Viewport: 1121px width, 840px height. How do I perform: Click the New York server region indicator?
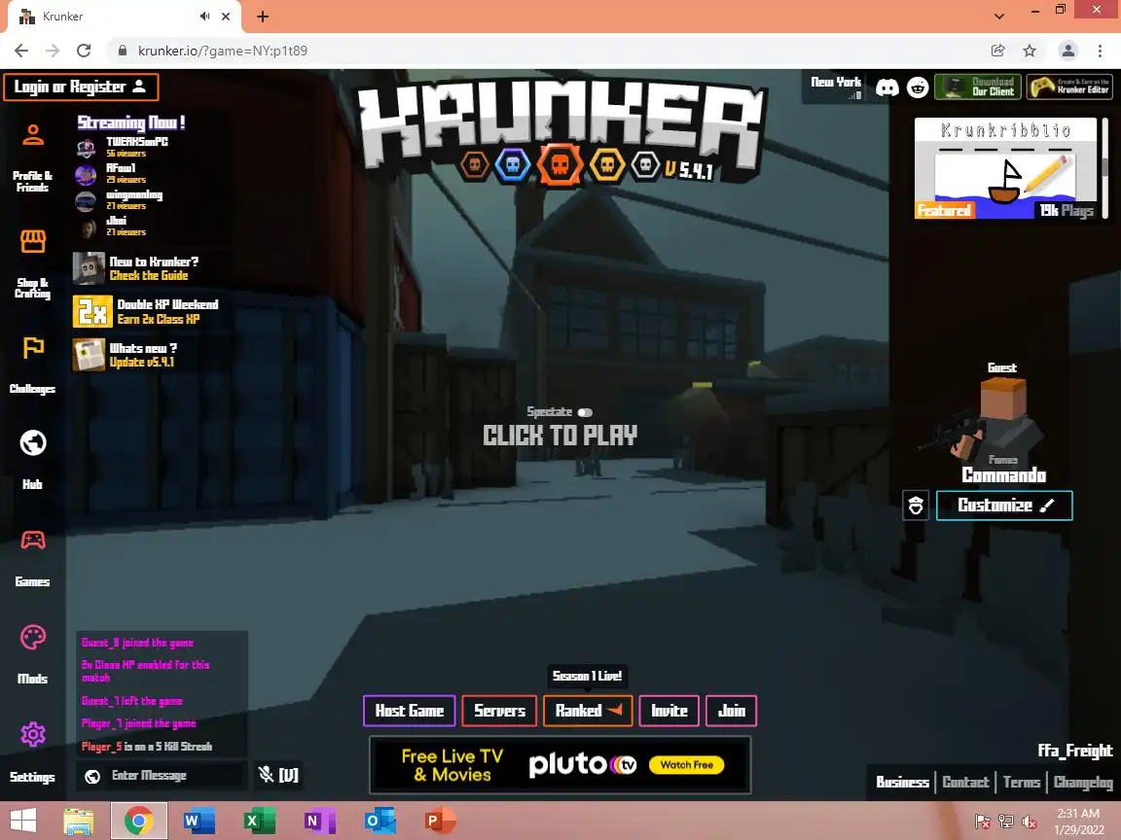[836, 87]
